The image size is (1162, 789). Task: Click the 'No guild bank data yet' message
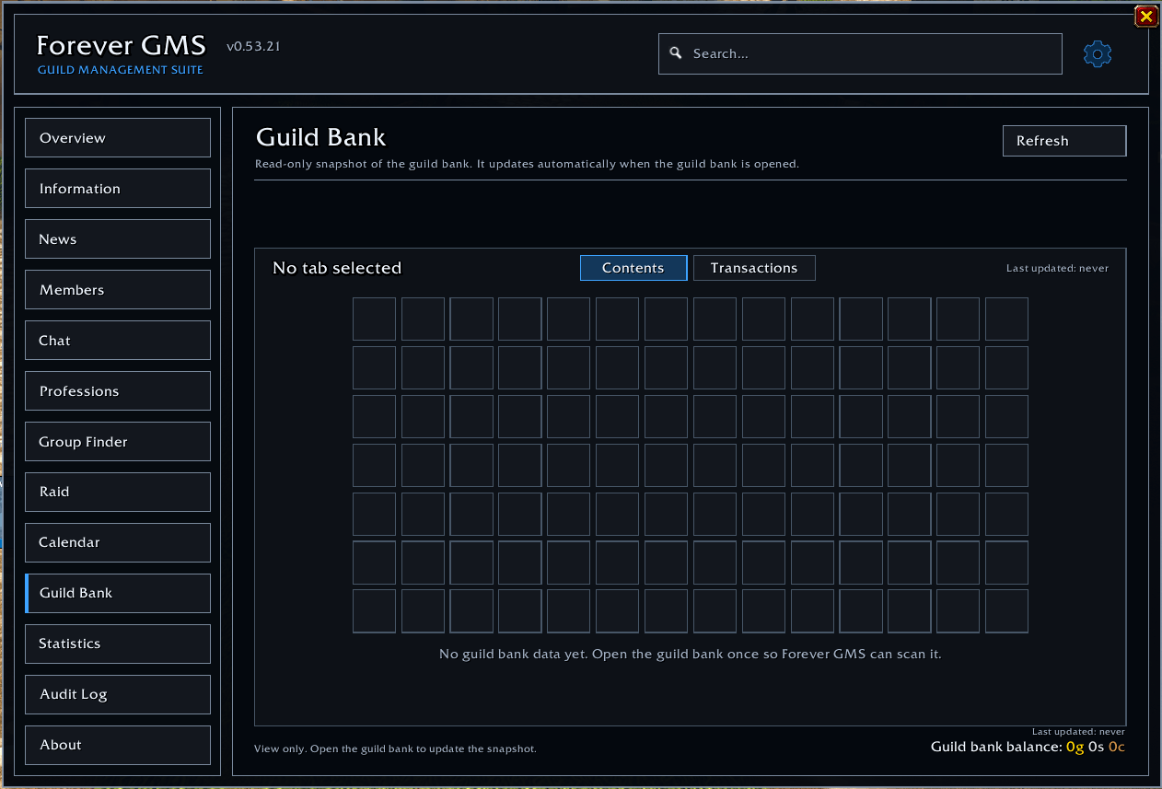tap(691, 655)
